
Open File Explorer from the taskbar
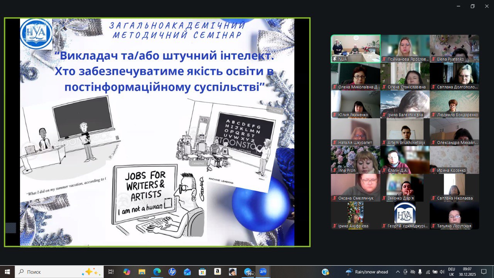(x=142, y=272)
